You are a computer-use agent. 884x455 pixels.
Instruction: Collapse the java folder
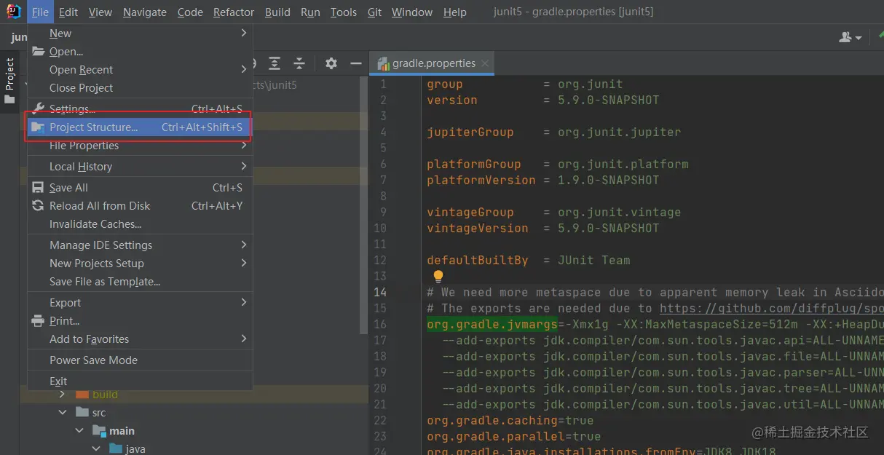tap(97, 449)
